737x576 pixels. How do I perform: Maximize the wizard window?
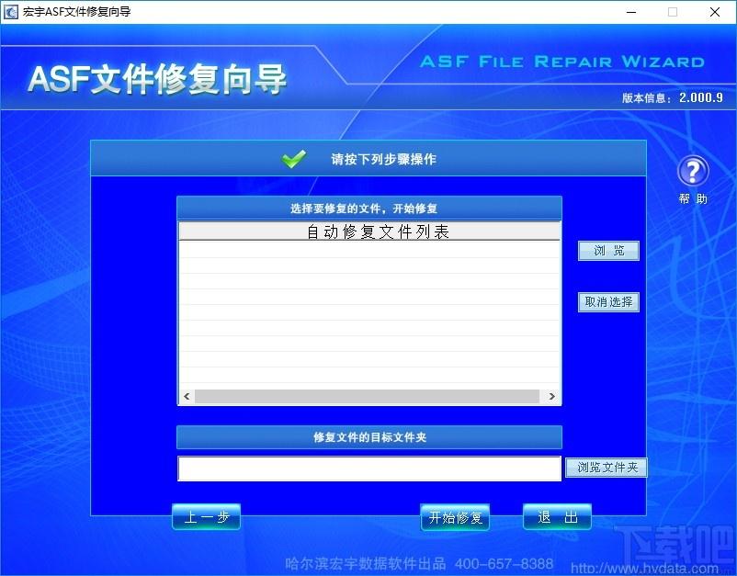(673, 12)
